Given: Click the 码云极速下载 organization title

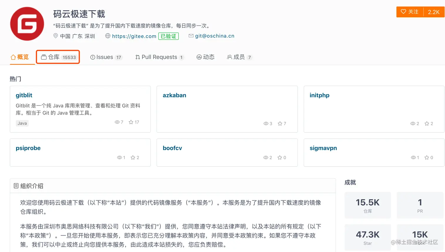Looking at the screenshot, I should point(79,14).
